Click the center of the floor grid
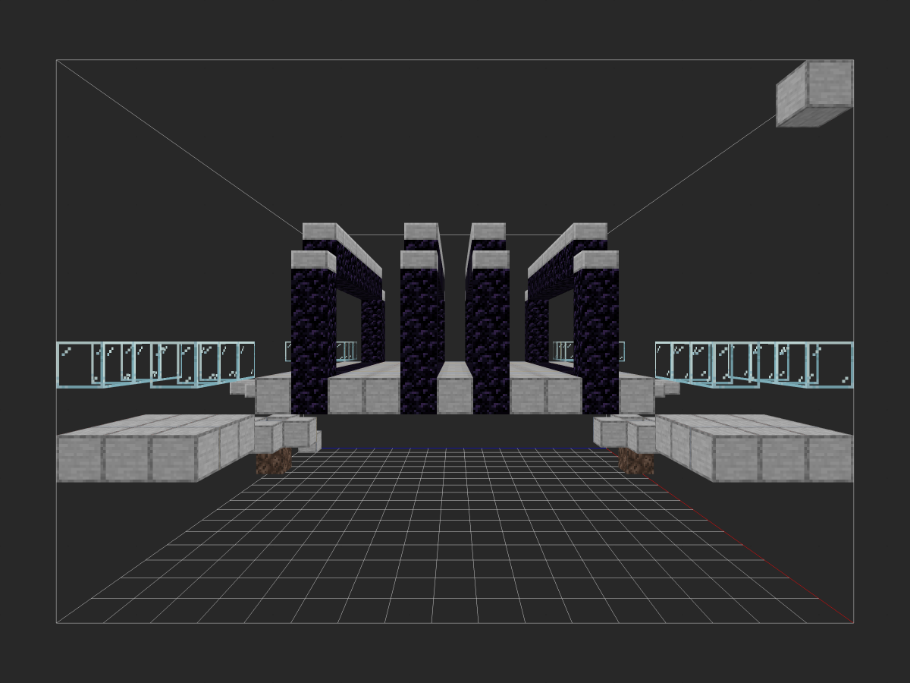The image size is (910, 683). (455, 531)
